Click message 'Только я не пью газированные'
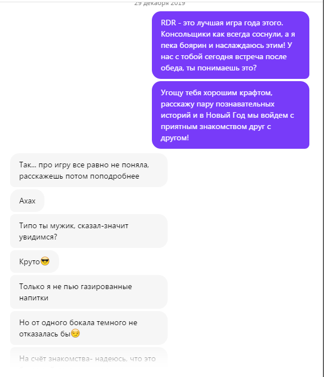Screen dimensions: 324x377 pyautogui.click(x=88, y=292)
